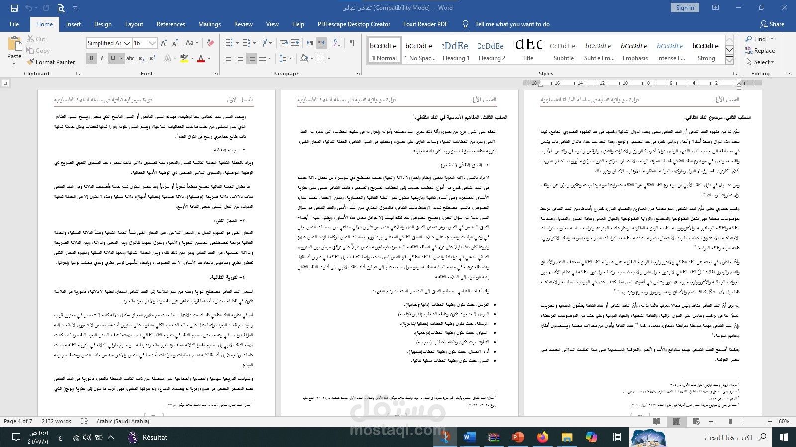Screen dimensions: 796x447
Task: Save the document with the Save icon
Action: (x=14, y=8)
